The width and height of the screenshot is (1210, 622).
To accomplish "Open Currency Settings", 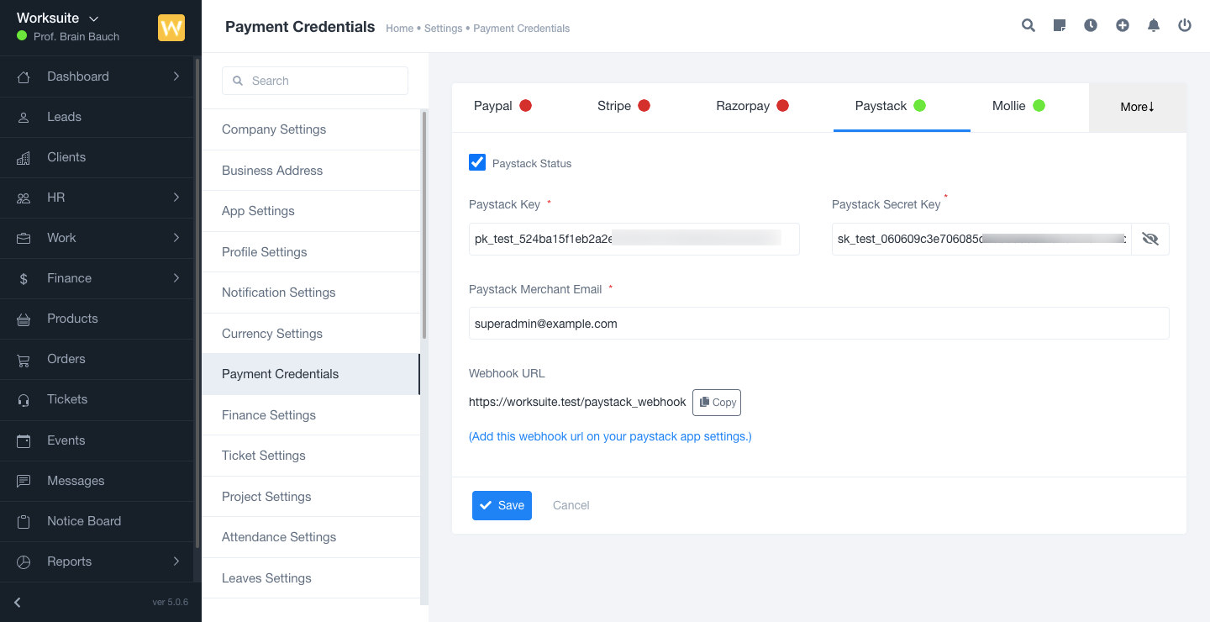I will point(310,334).
